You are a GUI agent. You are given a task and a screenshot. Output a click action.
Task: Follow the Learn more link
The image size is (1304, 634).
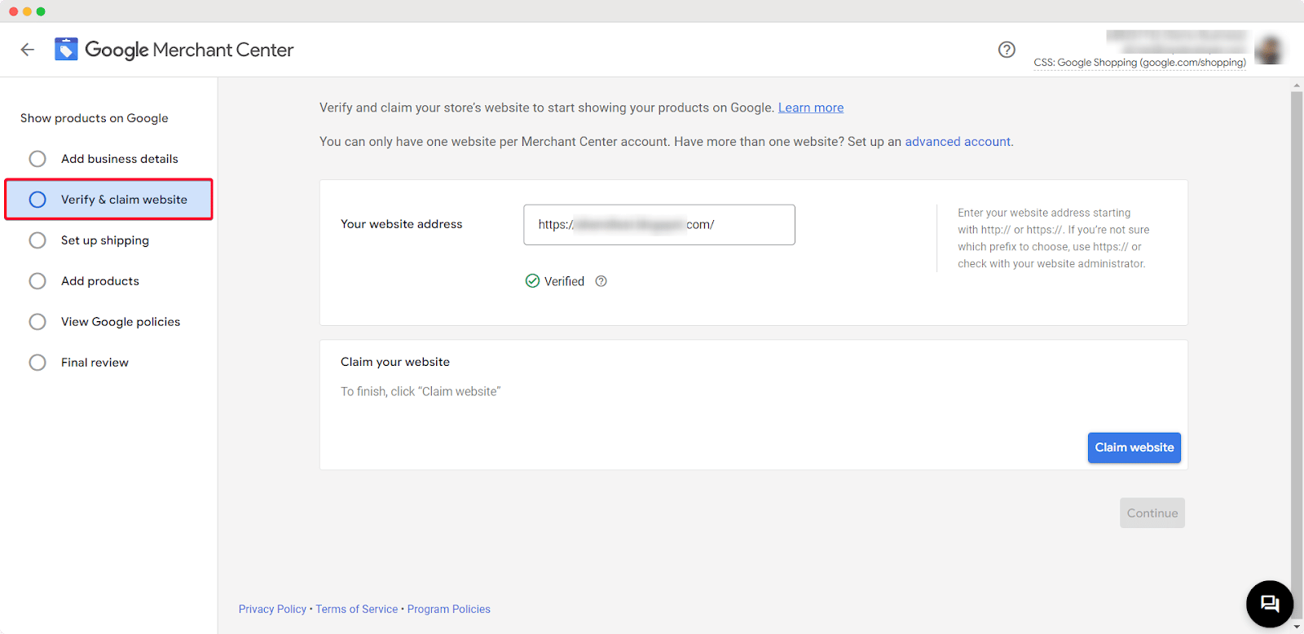coord(811,108)
